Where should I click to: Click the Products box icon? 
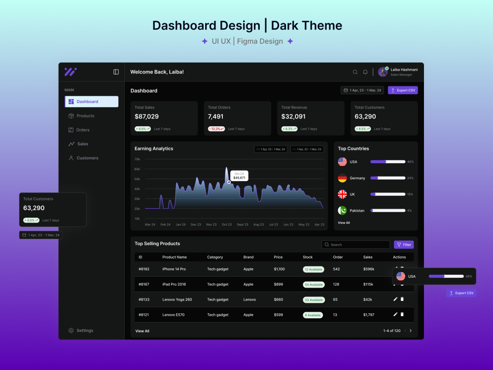(71, 116)
